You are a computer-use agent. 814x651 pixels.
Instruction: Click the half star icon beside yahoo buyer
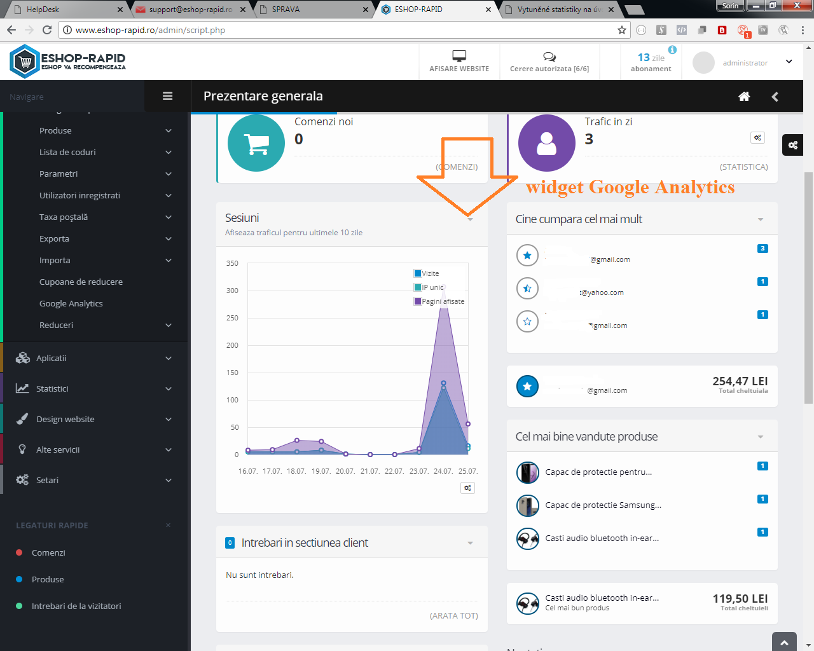527,289
